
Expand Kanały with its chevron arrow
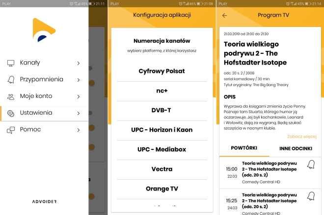(79, 63)
